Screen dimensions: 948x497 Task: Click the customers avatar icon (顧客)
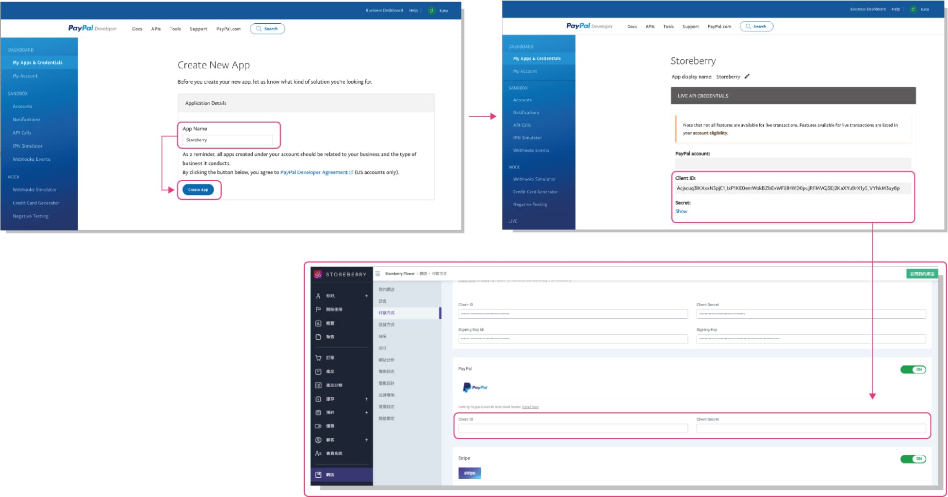tap(318, 440)
